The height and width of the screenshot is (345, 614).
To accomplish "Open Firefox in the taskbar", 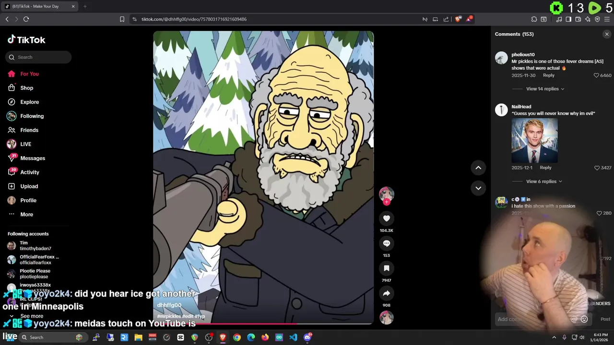I will [x=265, y=337].
